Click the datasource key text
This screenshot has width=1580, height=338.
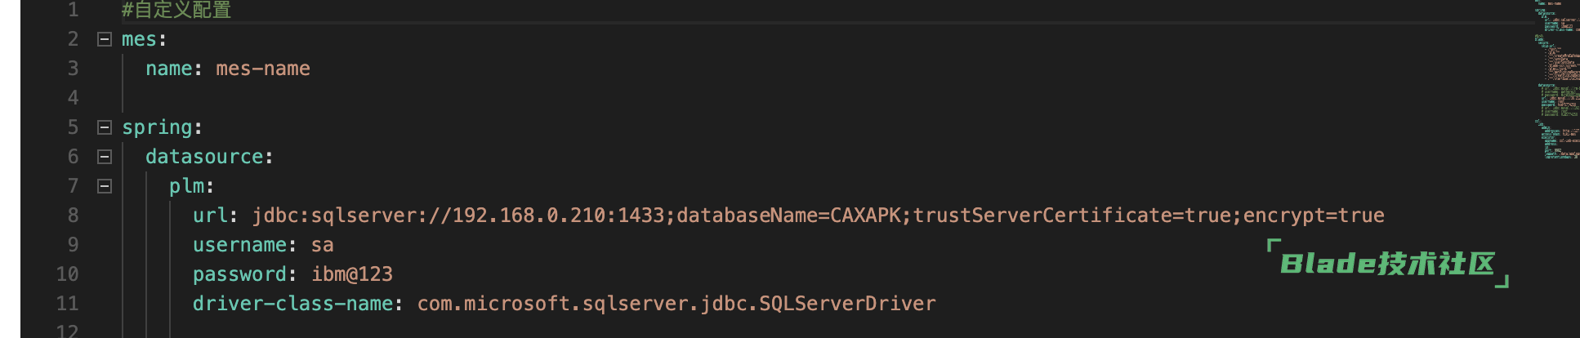click(204, 157)
